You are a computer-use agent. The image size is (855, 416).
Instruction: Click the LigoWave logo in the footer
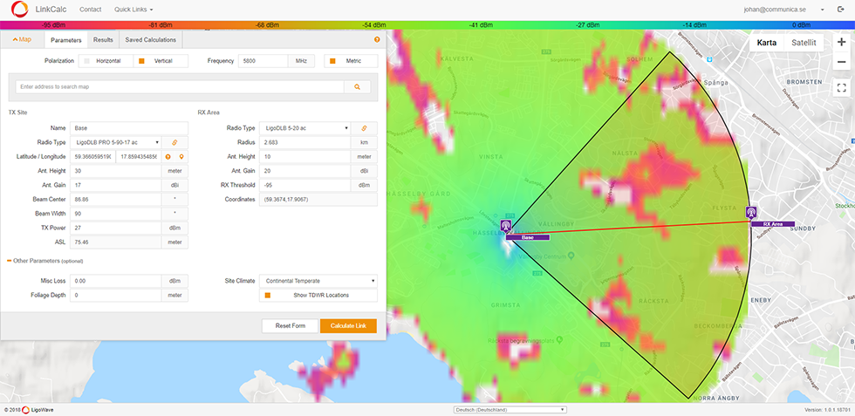(38, 410)
